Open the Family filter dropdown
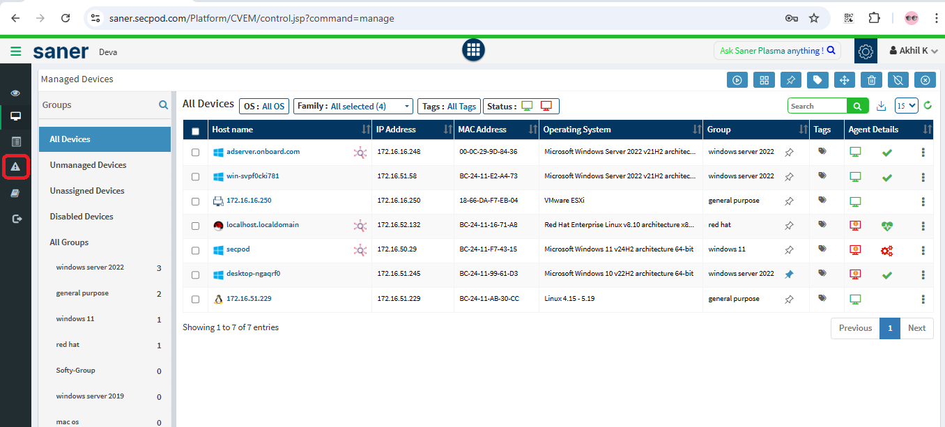This screenshot has height=427, width=945. [x=353, y=107]
